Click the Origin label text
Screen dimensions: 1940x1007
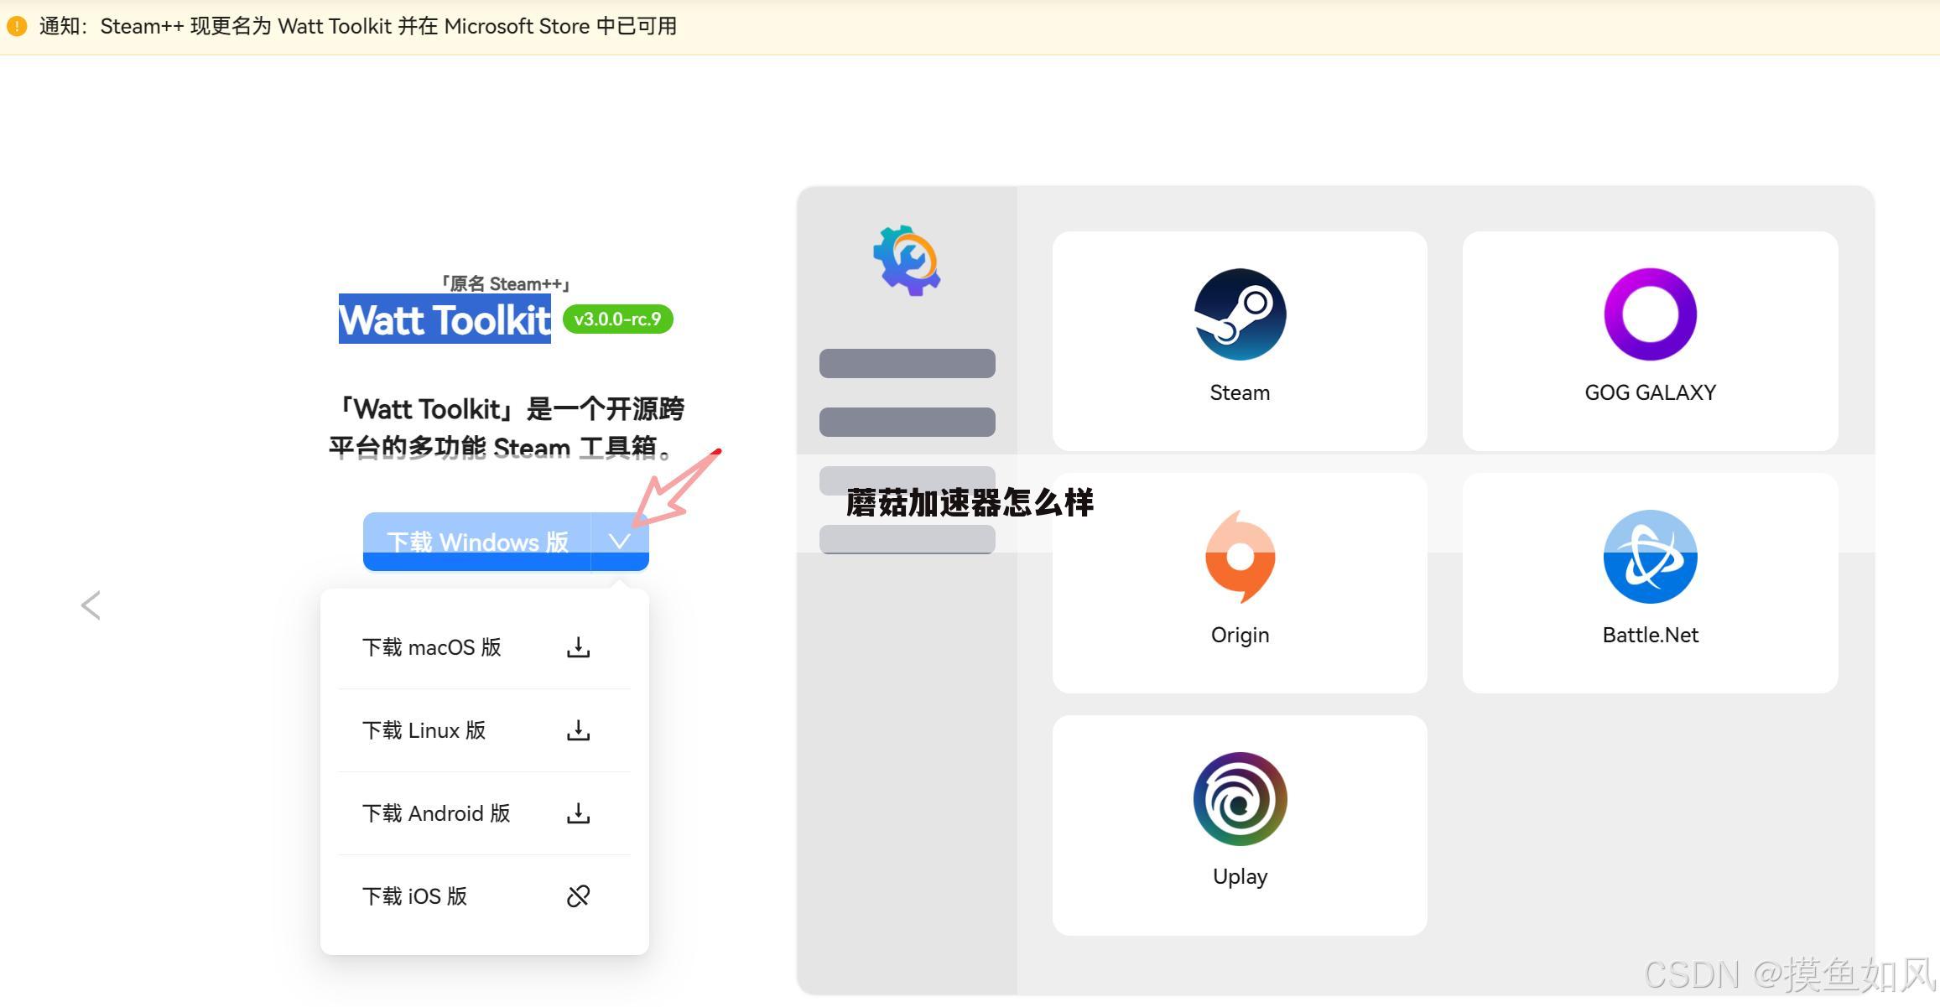1240,635
